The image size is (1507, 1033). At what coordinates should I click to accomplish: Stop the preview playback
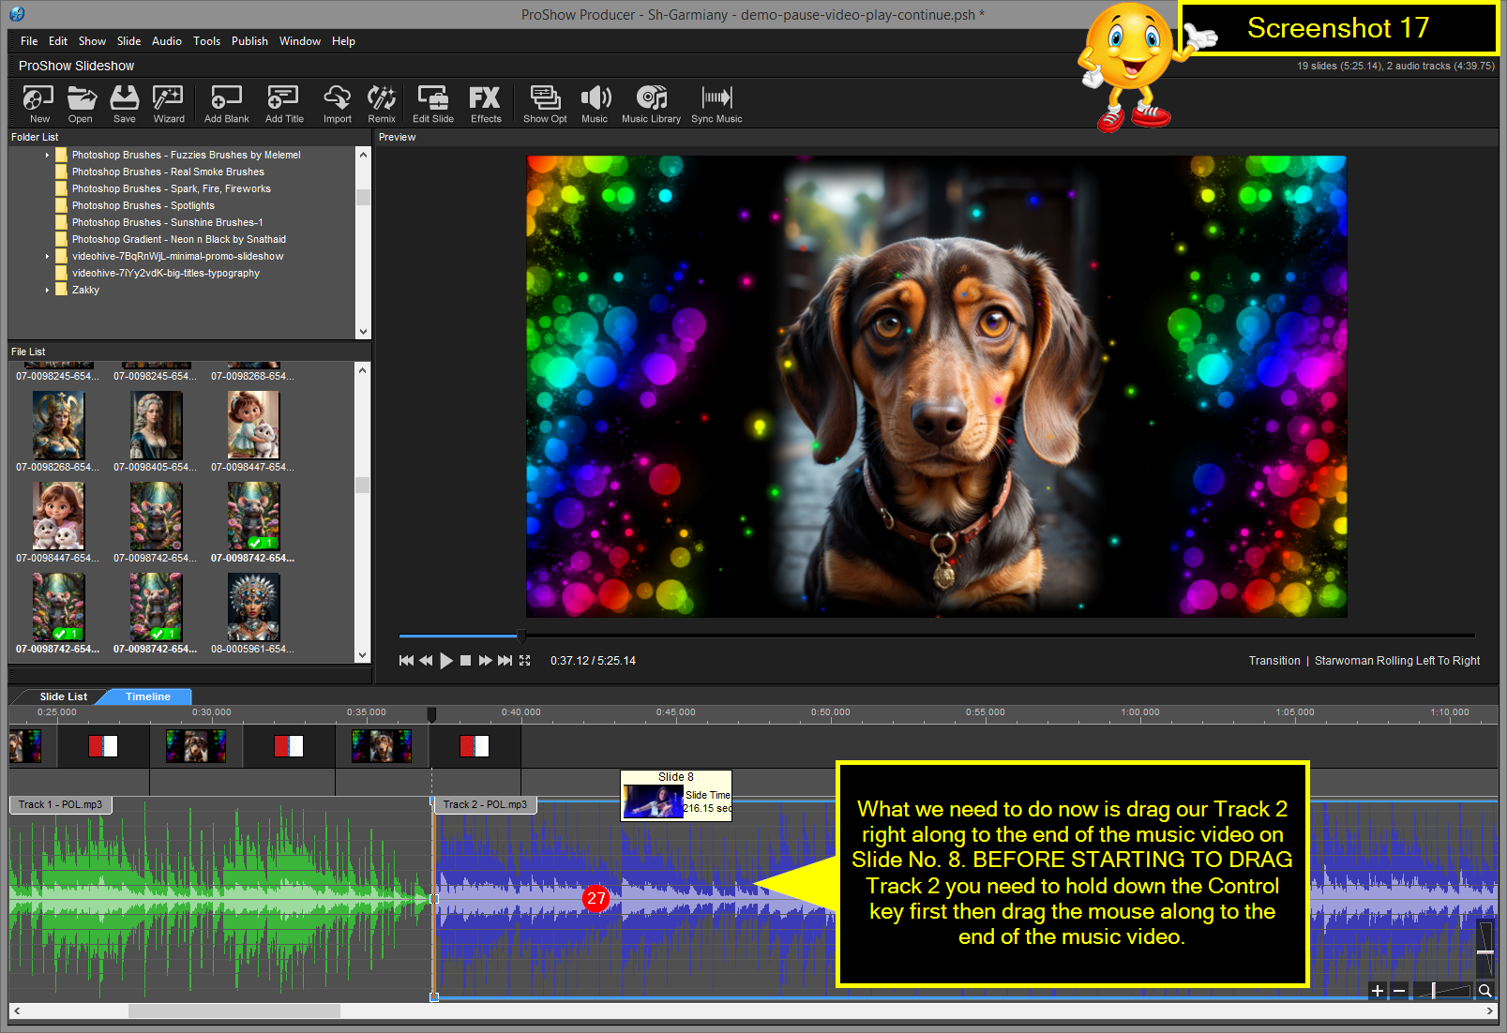(465, 661)
